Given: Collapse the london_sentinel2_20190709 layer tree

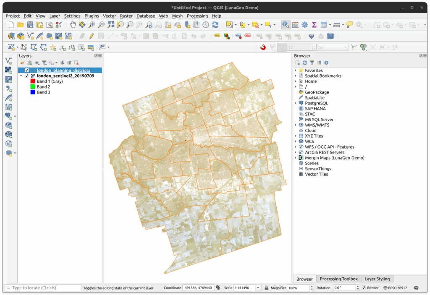Looking at the screenshot, I should 21,76.
